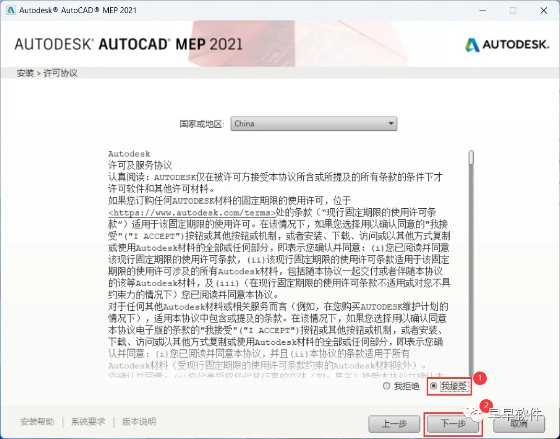The image size is (560, 439).
Task: Click the Autodesk logo in header
Action: tap(507, 44)
